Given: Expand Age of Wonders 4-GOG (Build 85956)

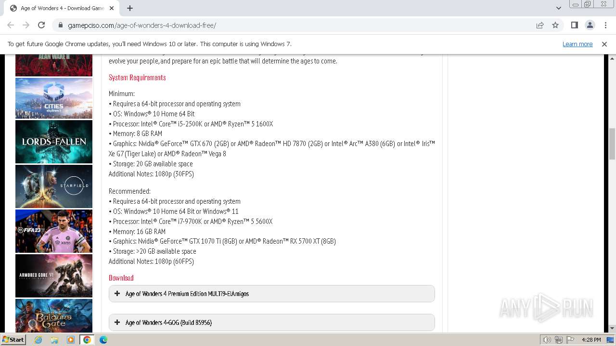Looking at the screenshot, I should tap(271, 322).
